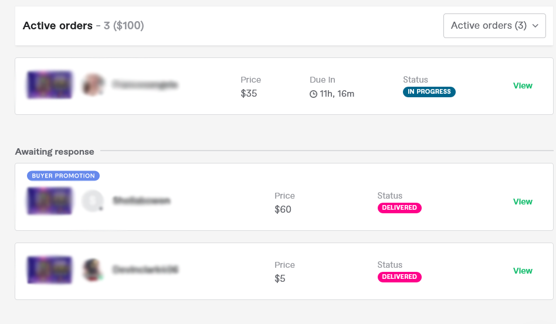View the $5 delivered order
This screenshot has width=556, height=324.
522,271
